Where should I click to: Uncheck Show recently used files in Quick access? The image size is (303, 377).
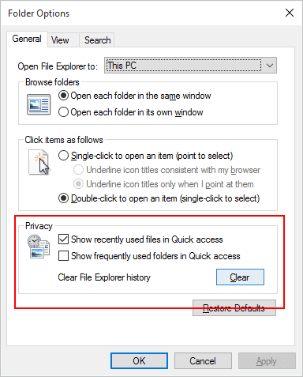pyautogui.click(x=63, y=239)
